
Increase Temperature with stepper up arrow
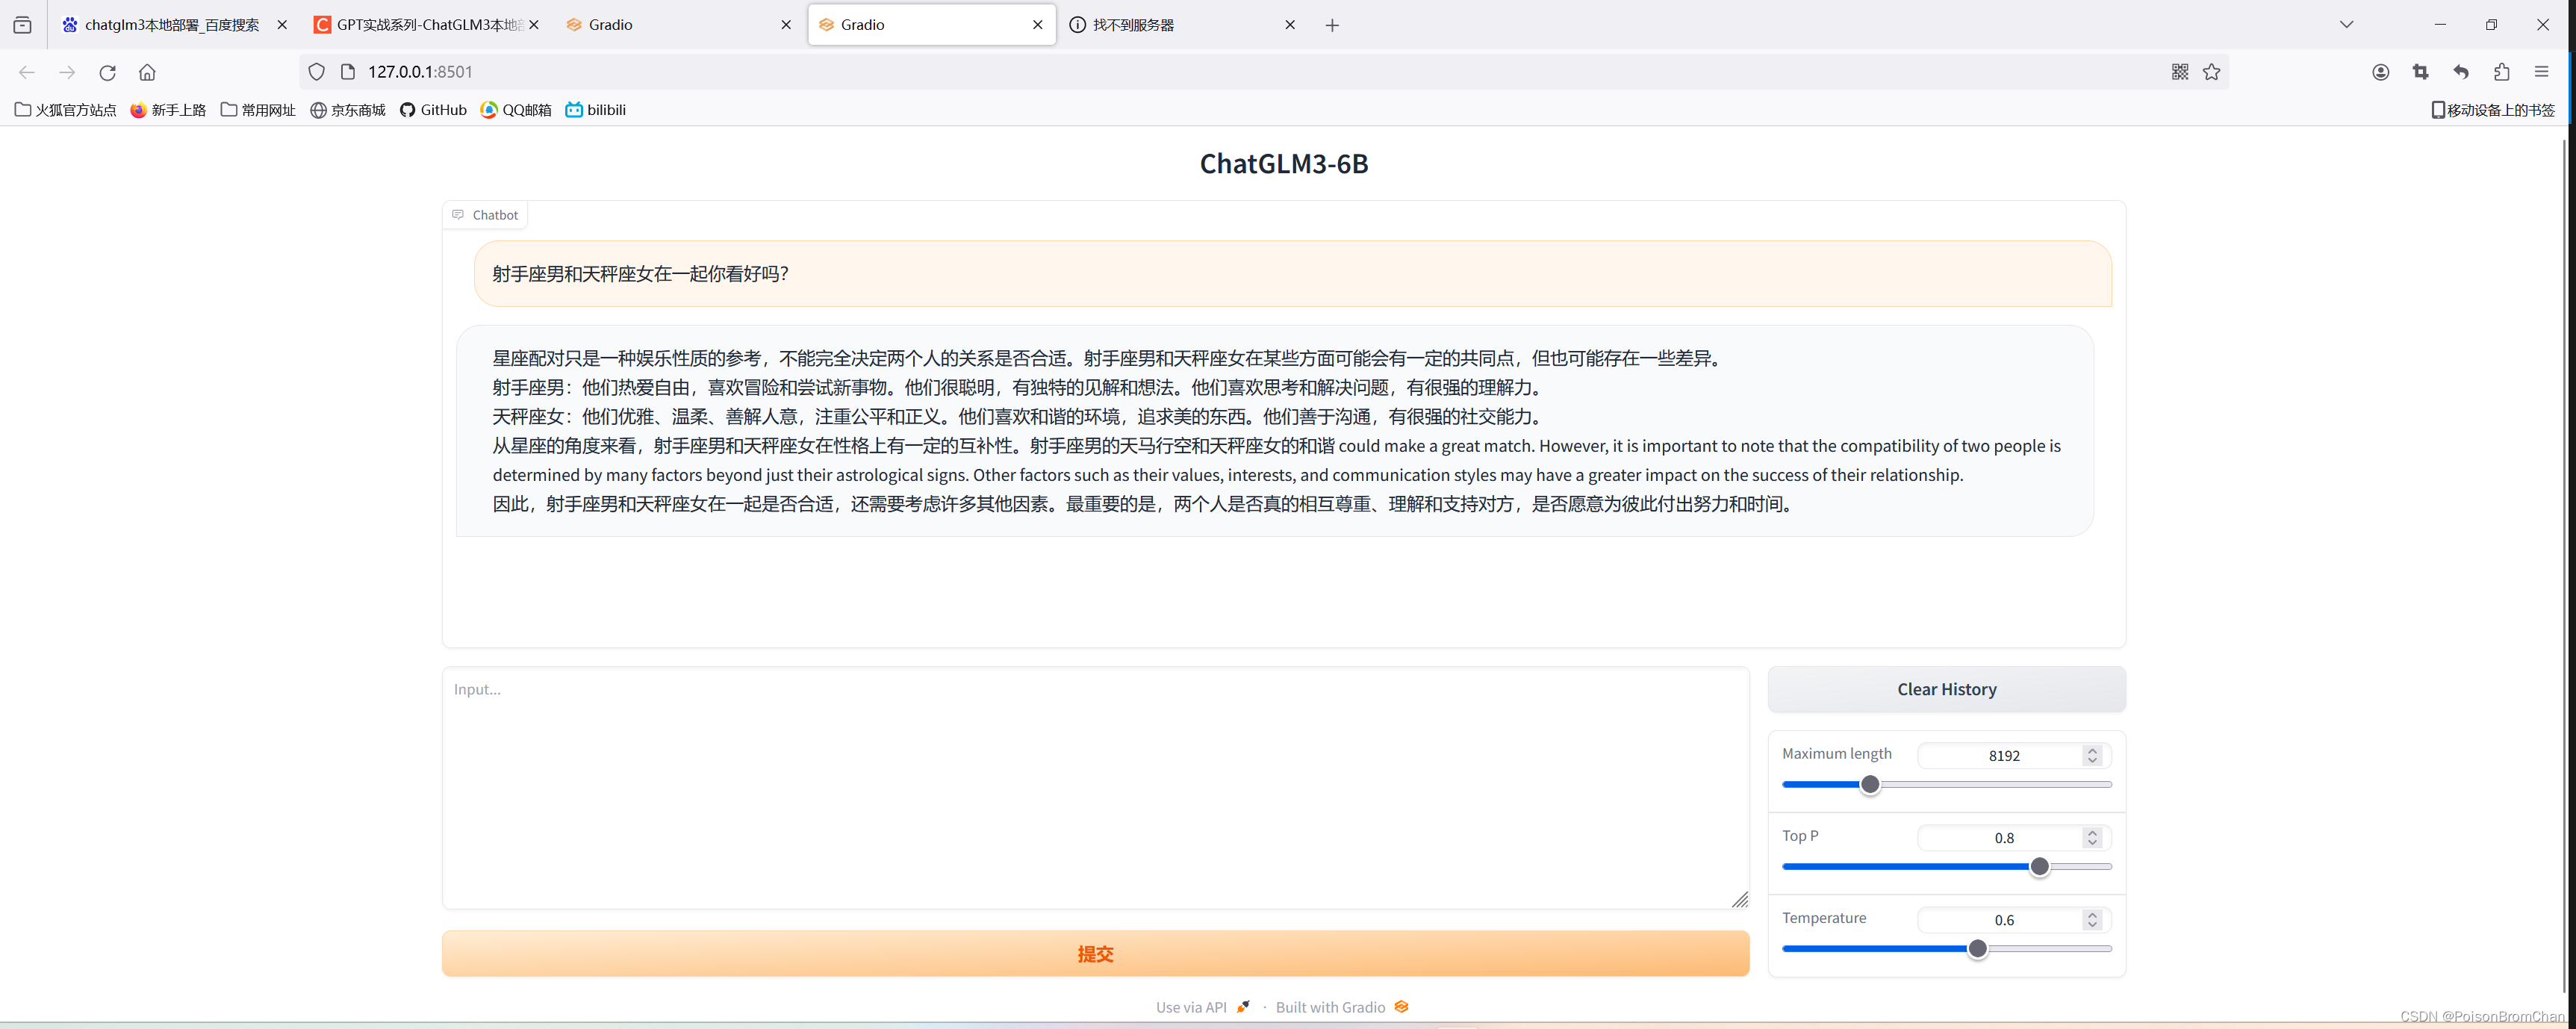point(2092,914)
